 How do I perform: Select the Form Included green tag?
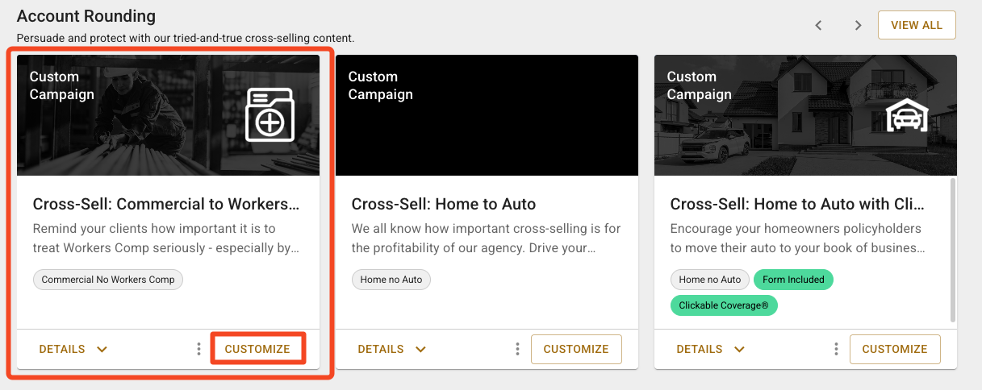(792, 280)
